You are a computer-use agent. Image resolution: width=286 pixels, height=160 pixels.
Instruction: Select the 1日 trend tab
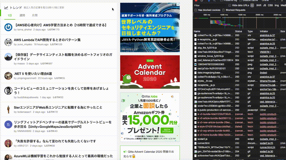click(x=10, y=15)
